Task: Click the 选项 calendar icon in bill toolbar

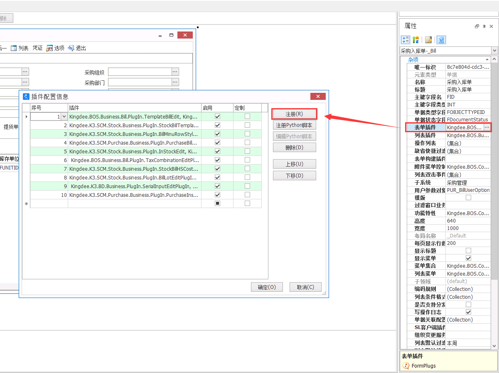Action: tap(50, 48)
